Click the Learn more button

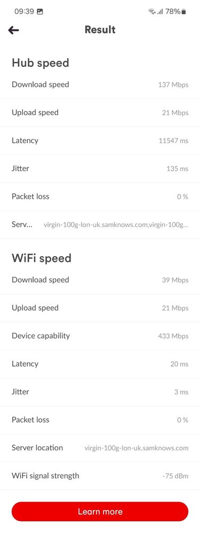[x=100, y=512]
